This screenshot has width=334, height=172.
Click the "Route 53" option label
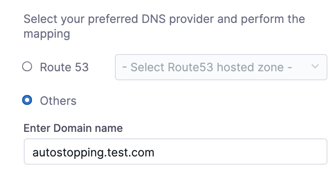tap(64, 67)
